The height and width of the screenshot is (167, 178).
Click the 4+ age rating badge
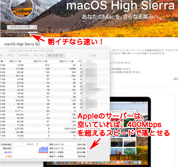coord(37,44)
